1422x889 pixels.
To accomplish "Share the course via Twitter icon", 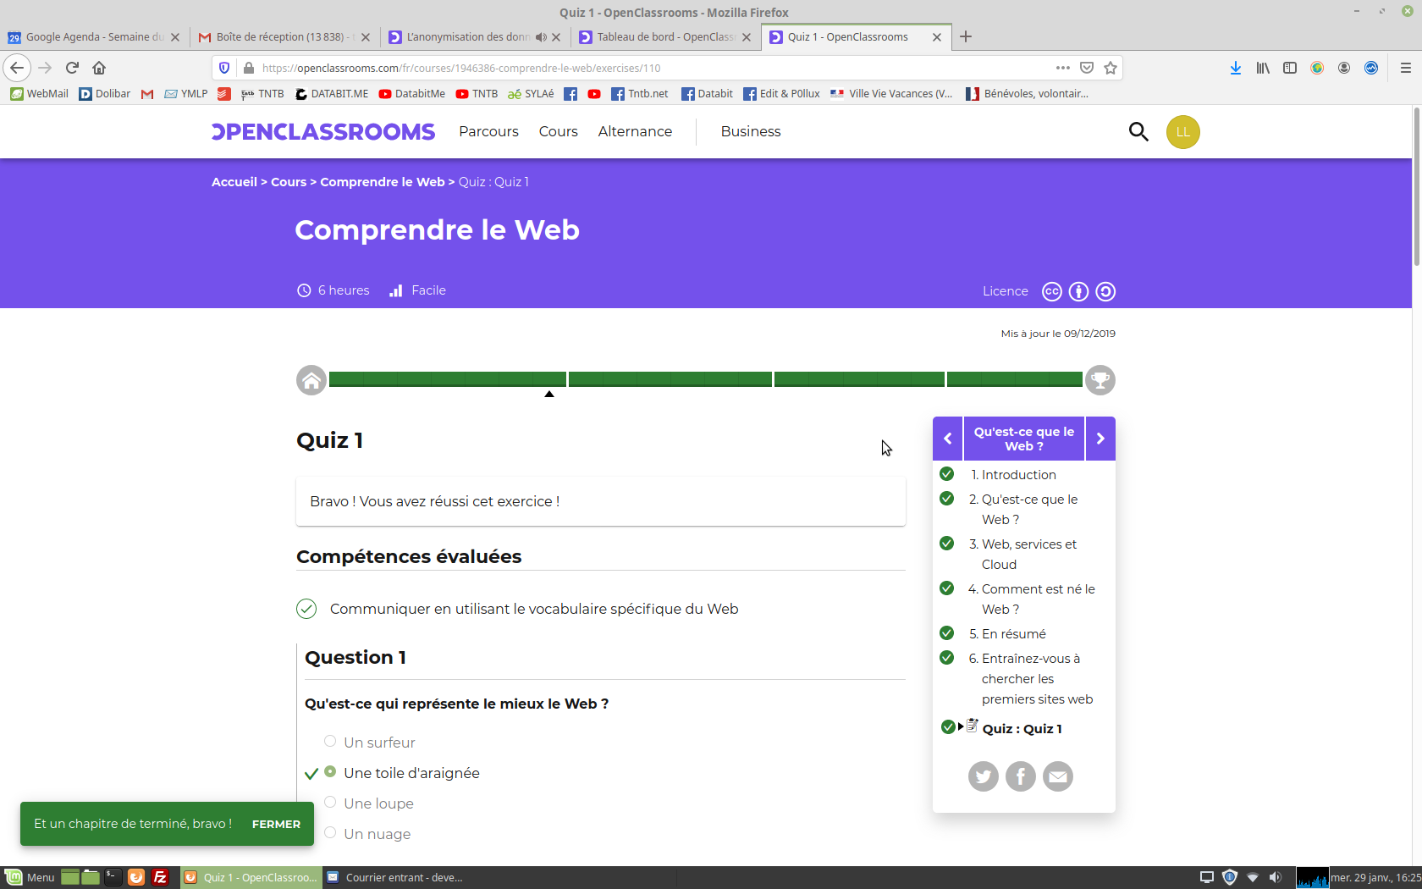I will pos(983,776).
